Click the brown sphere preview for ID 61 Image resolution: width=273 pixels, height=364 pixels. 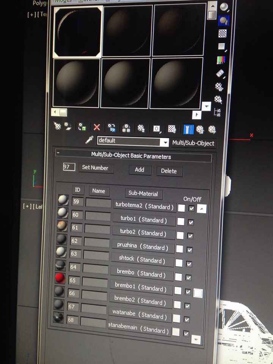click(62, 226)
